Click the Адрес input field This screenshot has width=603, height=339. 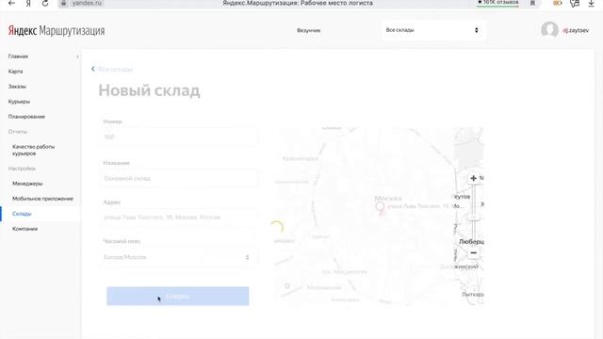178,218
